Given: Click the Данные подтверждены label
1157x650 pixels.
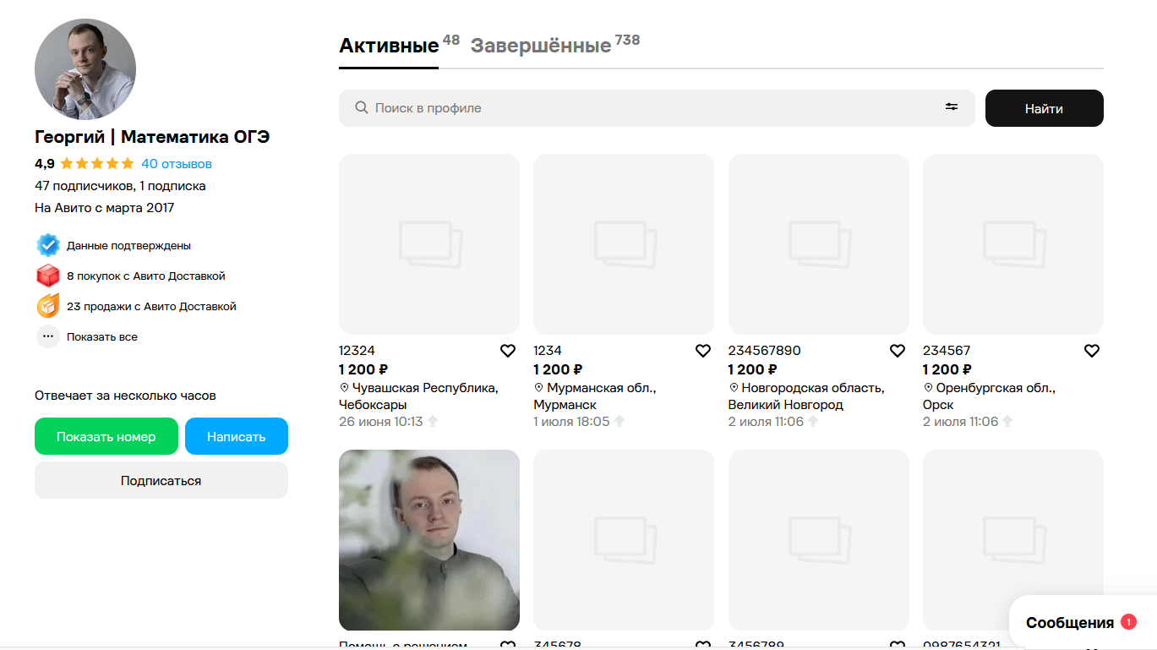Looking at the screenshot, I should [x=128, y=246].
